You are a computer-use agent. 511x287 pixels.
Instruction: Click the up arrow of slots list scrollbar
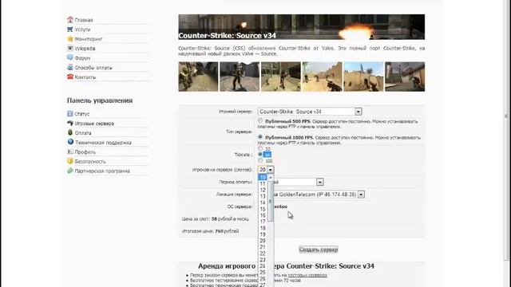coord(271,177)
